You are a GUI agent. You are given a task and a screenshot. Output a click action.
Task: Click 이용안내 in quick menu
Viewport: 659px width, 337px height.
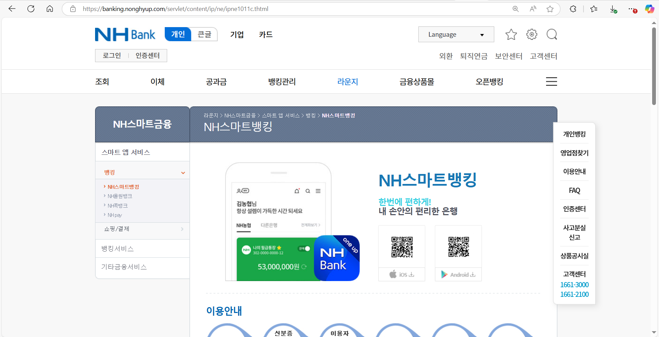(x=574, y=171)
